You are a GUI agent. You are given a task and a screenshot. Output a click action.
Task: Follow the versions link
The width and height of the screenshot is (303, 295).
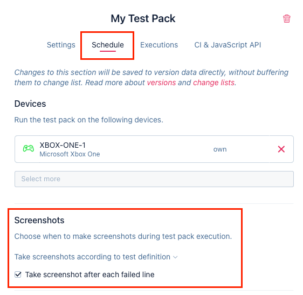161,83
